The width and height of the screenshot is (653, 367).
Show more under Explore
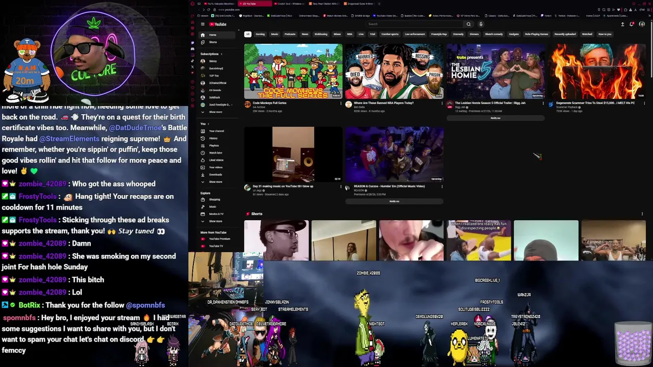coord(218,221)
